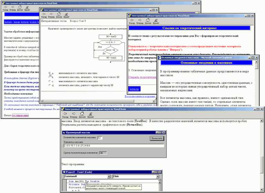
Task: Click Домой home icon in the rearmost introduction window
Action: click(x=20, y=7)
